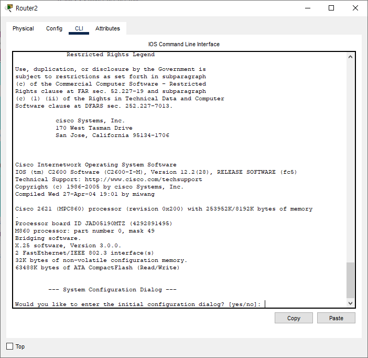Click the 'Restricted Rights Legend' heading
Viewport: 368px width, 358px height.
111,55
